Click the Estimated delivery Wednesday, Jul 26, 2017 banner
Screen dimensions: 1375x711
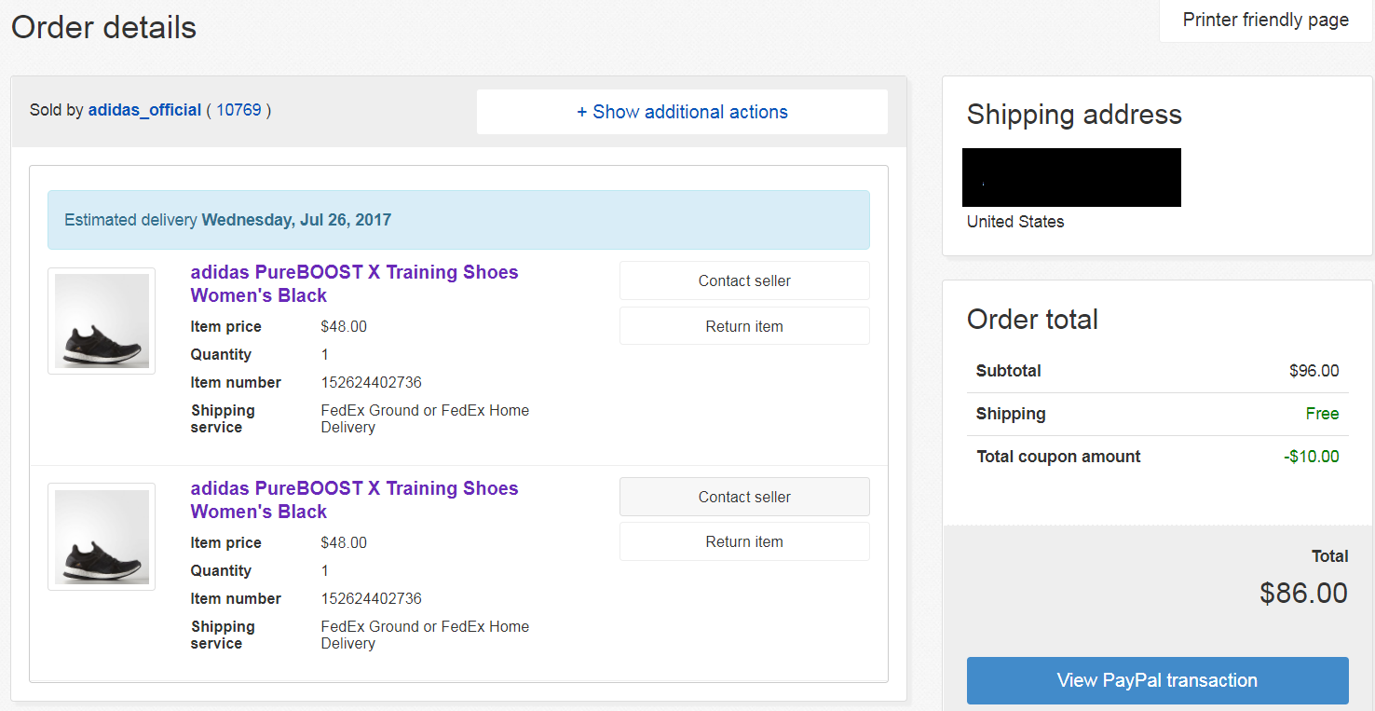point(458,220)
